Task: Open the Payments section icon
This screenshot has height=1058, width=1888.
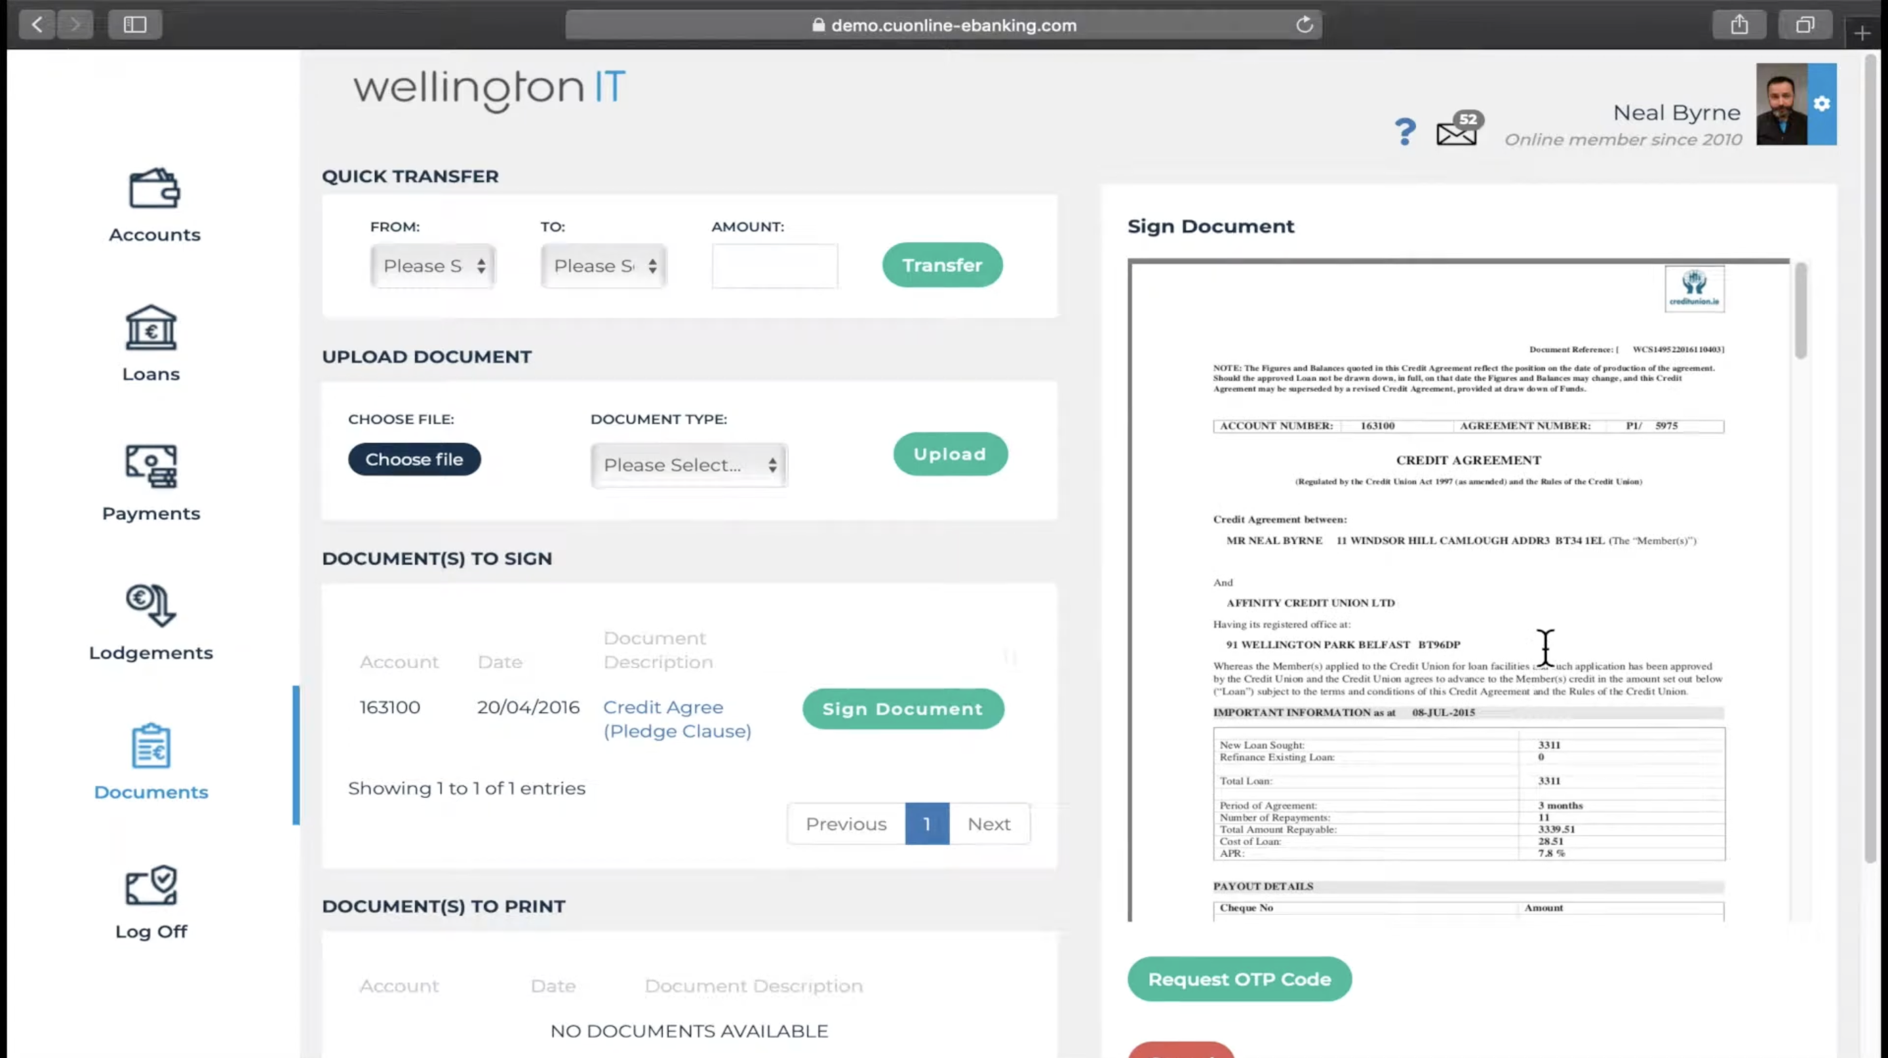Action: 151,467
